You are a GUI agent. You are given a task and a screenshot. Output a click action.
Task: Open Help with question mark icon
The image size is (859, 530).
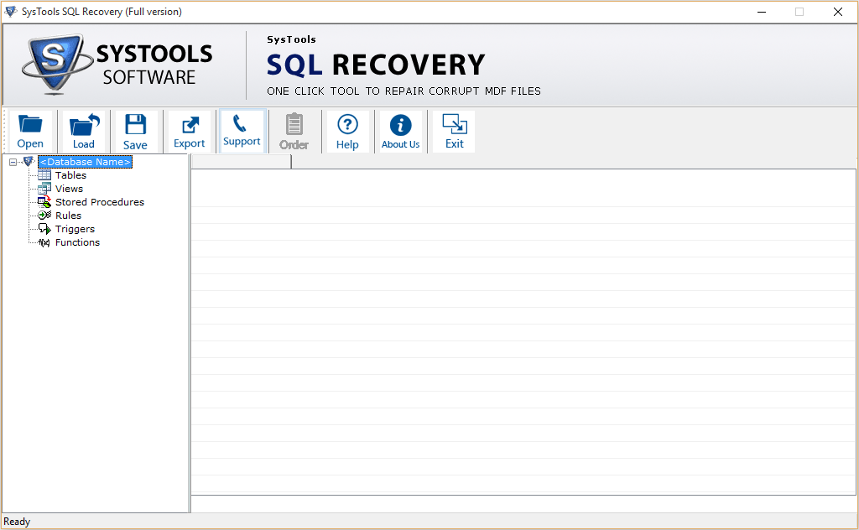click(347, 132)
